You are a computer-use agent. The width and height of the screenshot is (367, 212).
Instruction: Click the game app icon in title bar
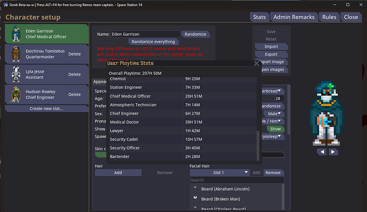(5, 5)
